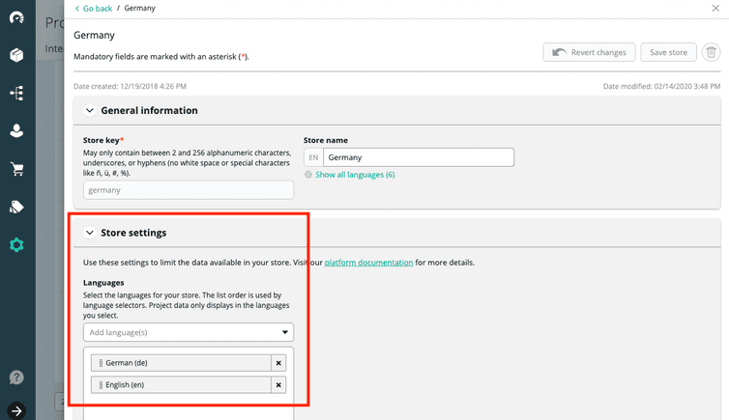Viewport: 729px width, 420px height.
Task: Click Show all languages (6)
Action: 354,175
